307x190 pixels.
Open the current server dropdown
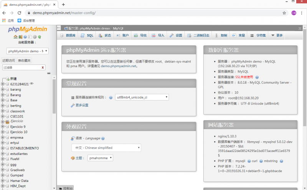click(28, 51)
